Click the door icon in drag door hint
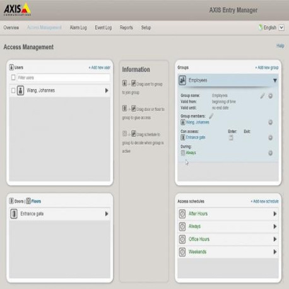 [x=124, y=109]
